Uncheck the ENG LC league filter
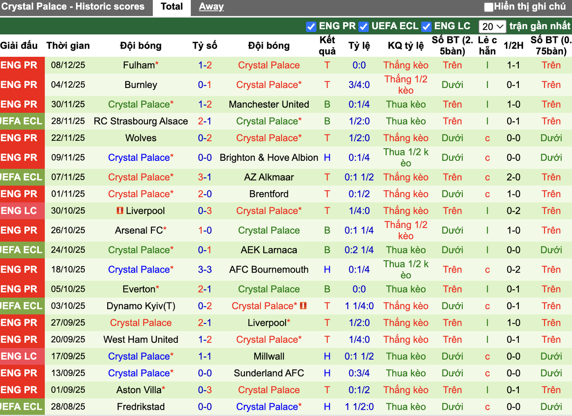The width and height of the screenshot is (572, 416). point(426,27)
